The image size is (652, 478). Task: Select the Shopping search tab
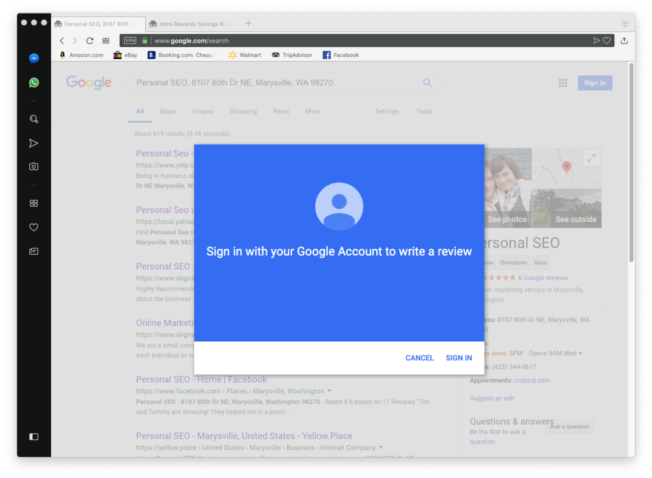click(243, 111)
